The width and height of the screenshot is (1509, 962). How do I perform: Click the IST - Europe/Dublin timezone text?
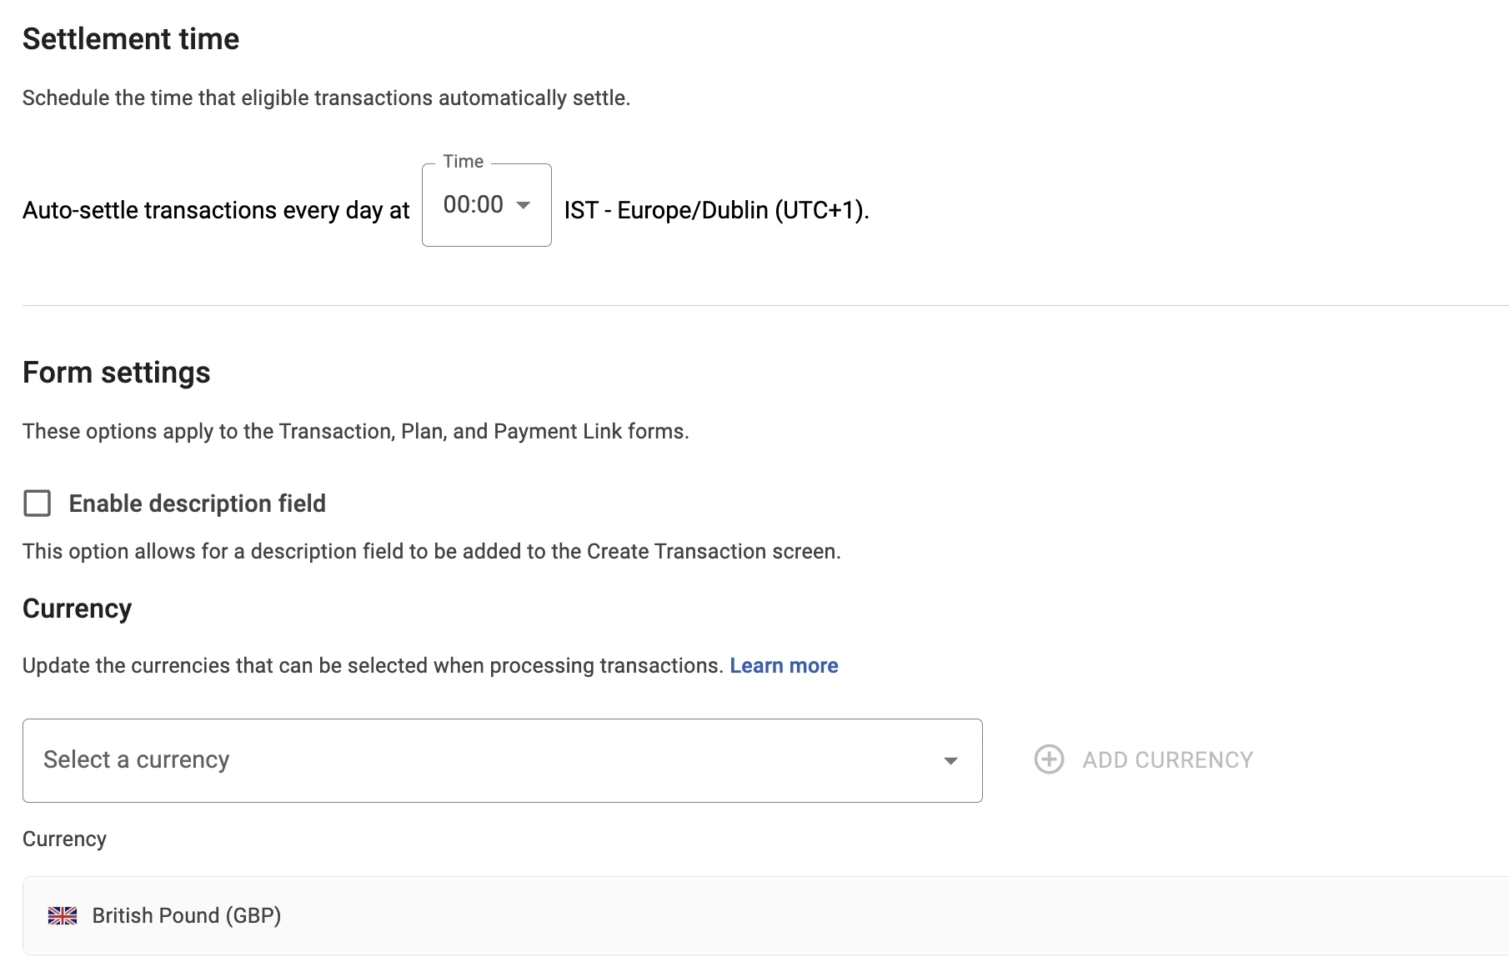716,210
